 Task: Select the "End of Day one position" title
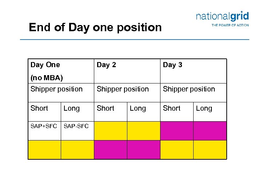pos(95,28)
